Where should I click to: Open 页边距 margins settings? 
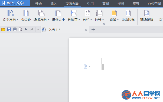(26, 16)
